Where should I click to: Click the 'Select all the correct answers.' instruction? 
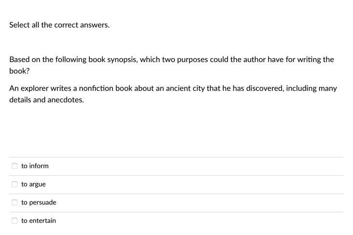click(x=59, y=25)
